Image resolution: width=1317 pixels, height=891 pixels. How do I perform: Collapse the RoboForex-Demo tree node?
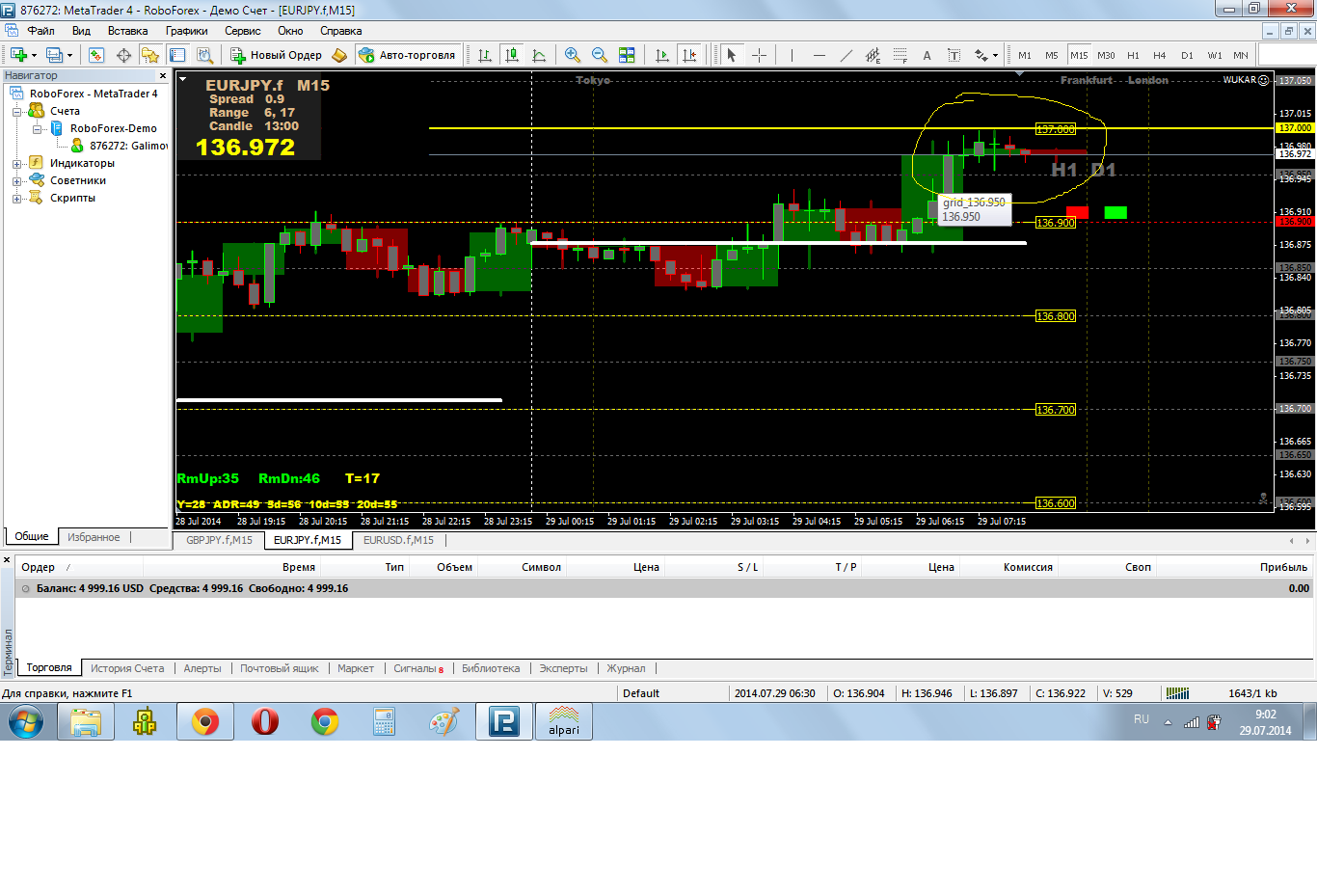[x=37, y=128]
